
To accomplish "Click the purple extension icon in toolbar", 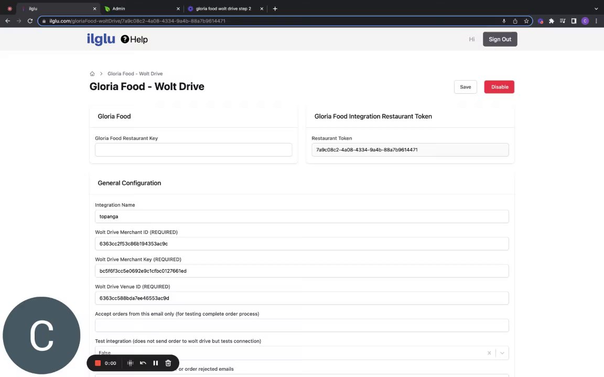I will 541,21.
